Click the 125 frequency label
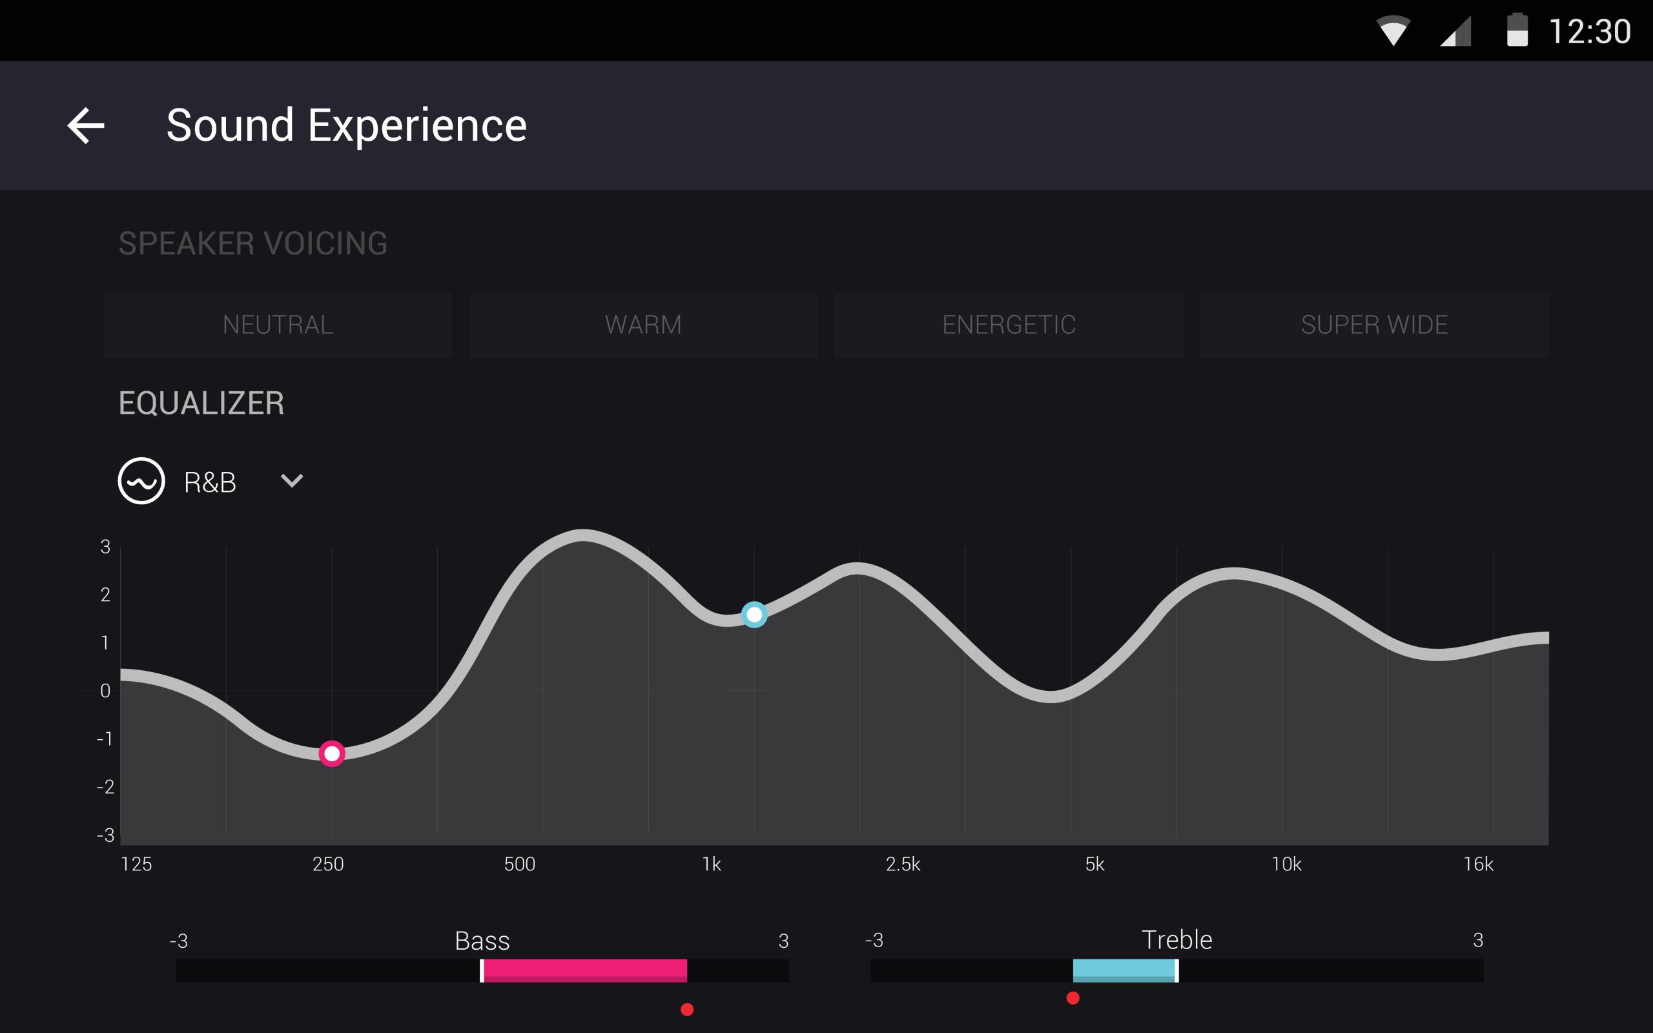 [x=136, y=864]
